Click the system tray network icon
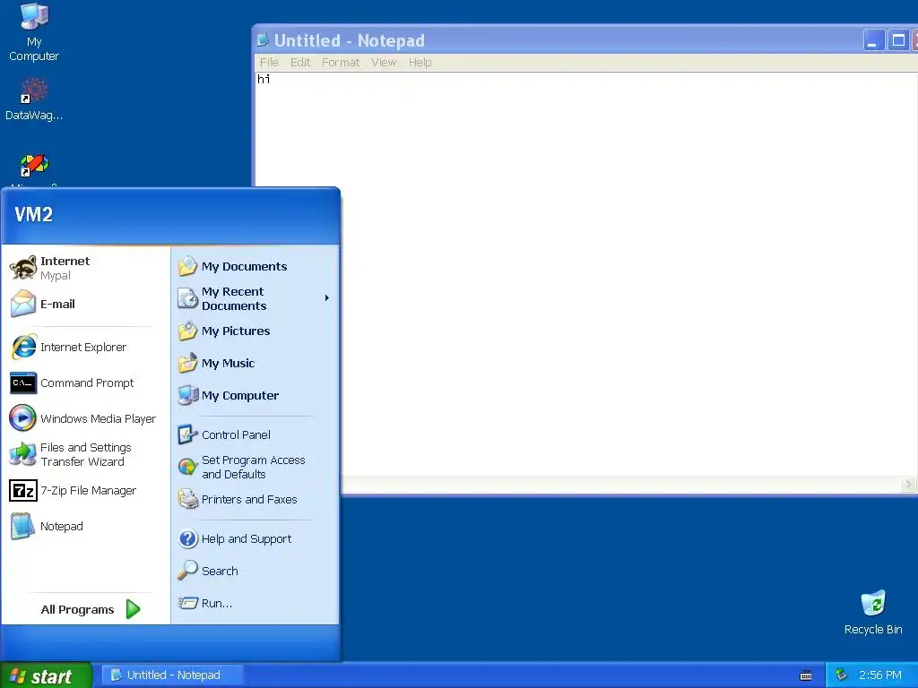This screenshot has height=688, width=918. tap(841, 675)
